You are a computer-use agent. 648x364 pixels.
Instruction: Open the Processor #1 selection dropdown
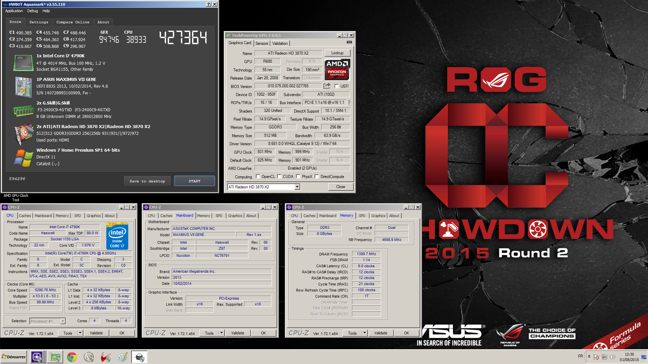[x=48, y=321]
